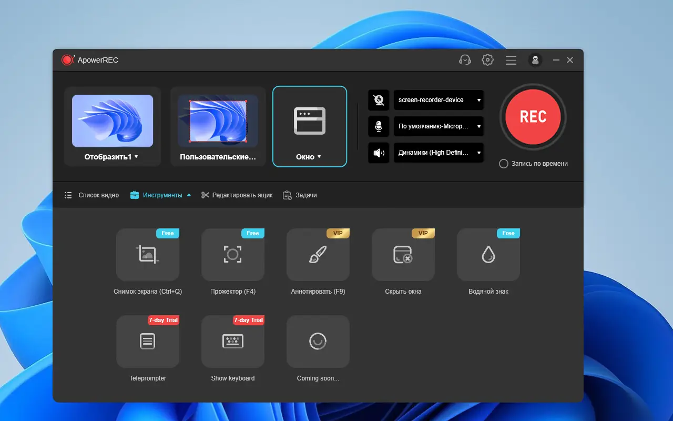Click the video list icon
Viewport: 673px width, 421px height.
pos(68,195)
